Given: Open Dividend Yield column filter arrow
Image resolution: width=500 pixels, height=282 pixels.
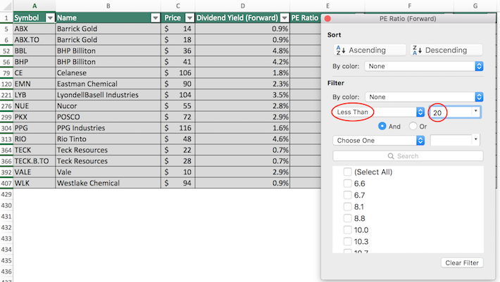Looking at the screenshot, I should pos(284,18).
